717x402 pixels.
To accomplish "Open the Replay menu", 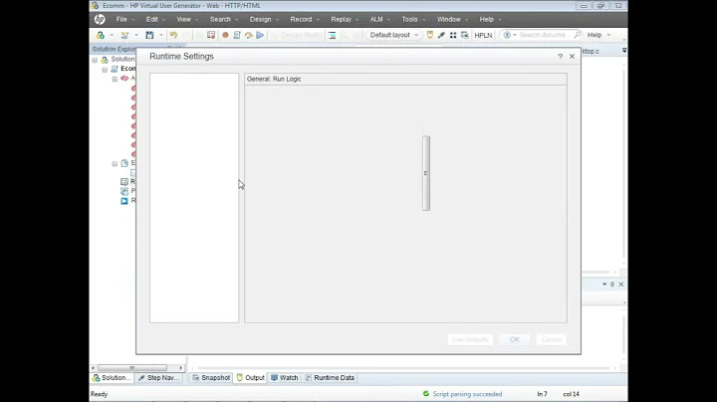I will point(345,19).
